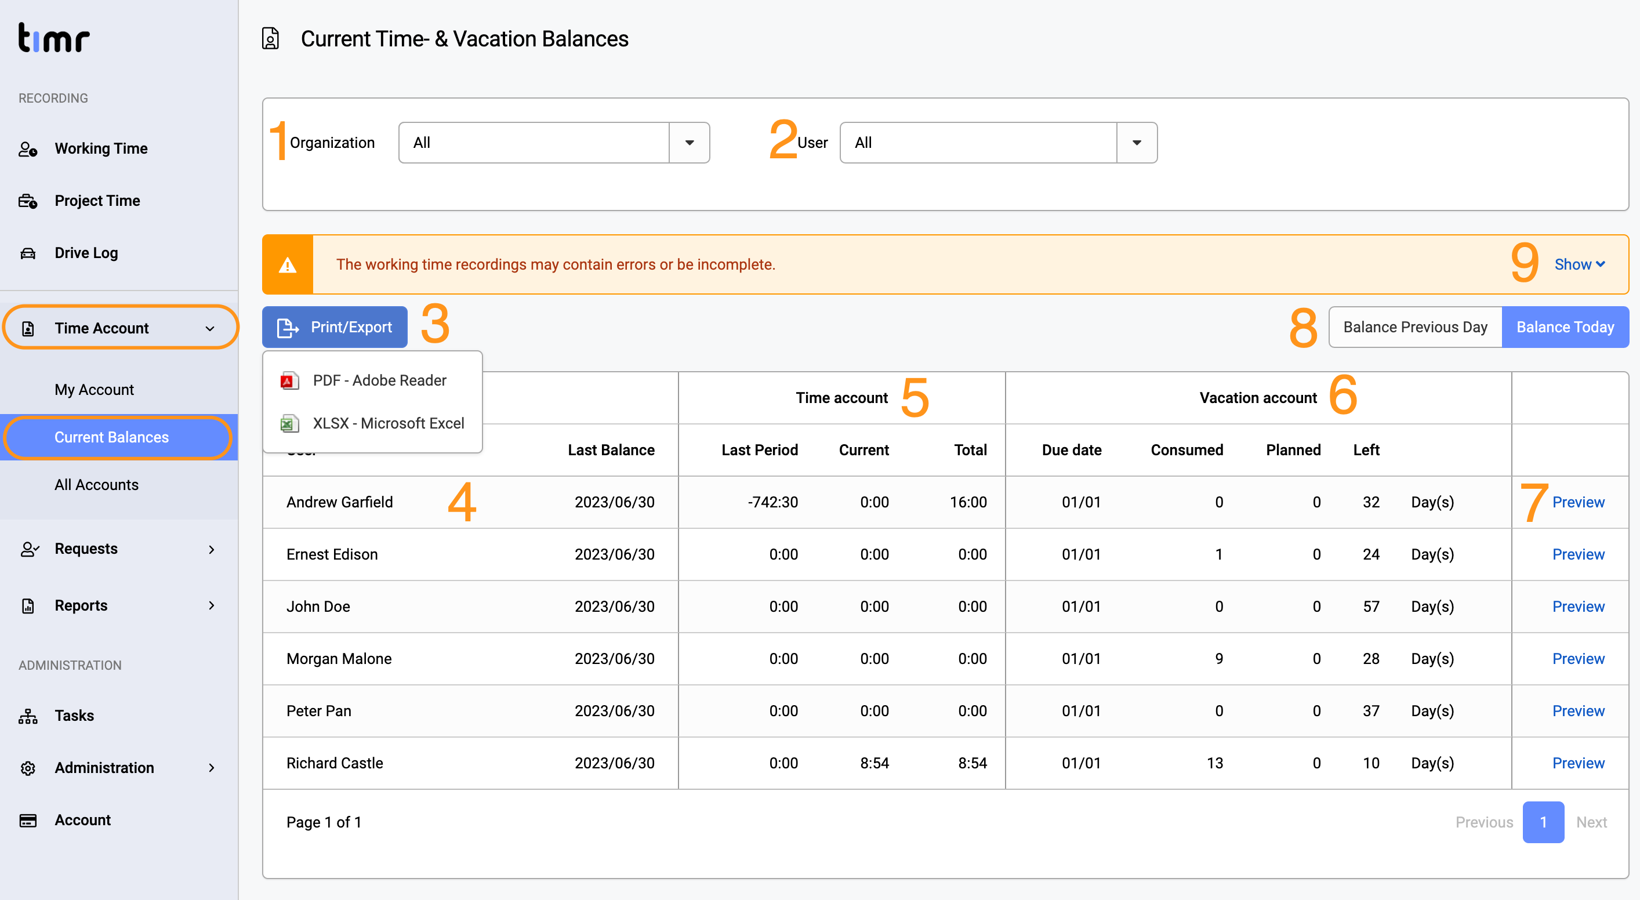Click the Last Balance column header

click(x=611, y=451)
